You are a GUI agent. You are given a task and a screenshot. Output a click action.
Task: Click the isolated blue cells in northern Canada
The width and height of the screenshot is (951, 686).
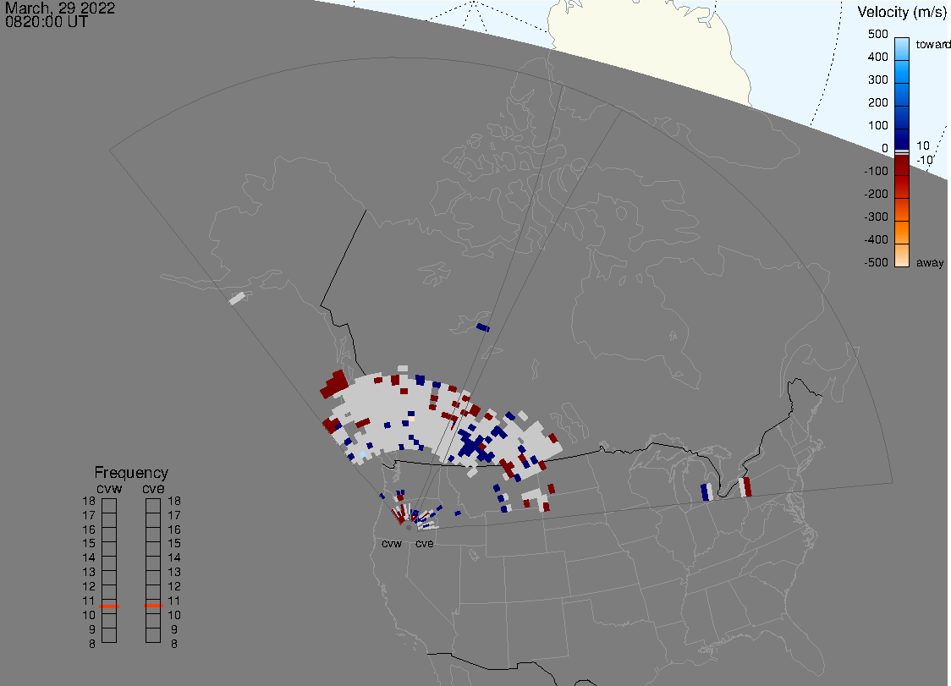483,327
